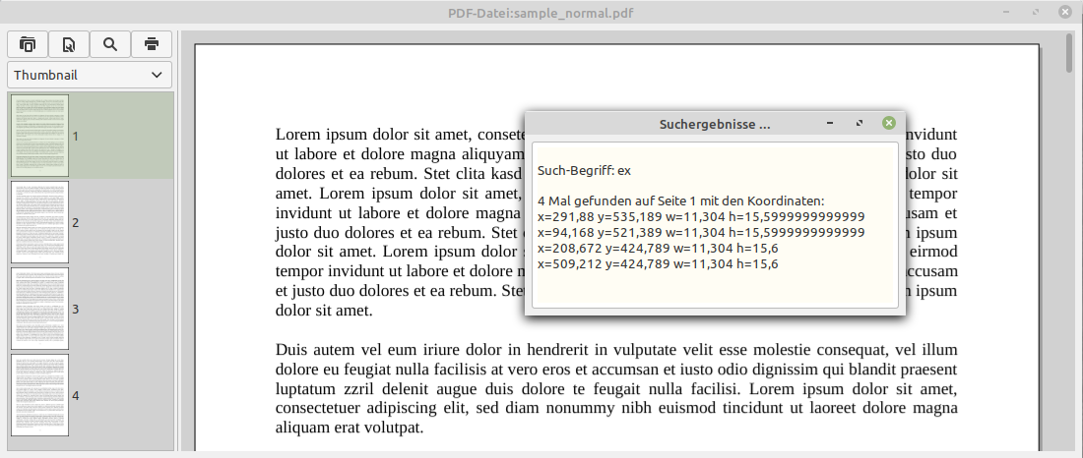Open search with the magnifier icon
Viewport: 1083px width, 458px height.
[x=110, y=44]
